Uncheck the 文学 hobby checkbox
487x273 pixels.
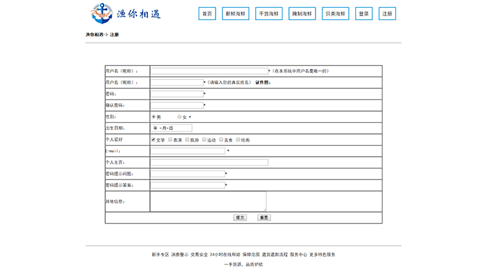(153, 140)
